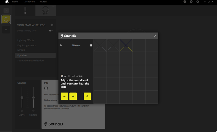Add a new profile with plus button
The image size is (217, 132).
(x=6, y=30)
